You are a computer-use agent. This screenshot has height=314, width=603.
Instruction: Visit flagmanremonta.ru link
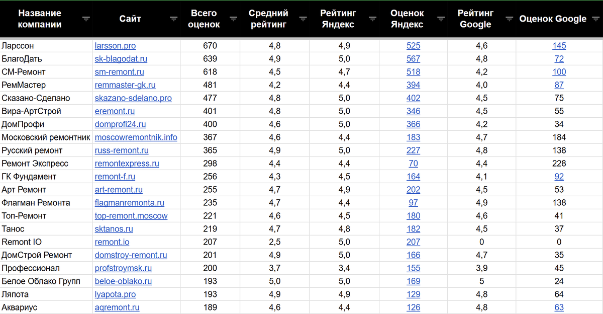(x=129, y=203)
